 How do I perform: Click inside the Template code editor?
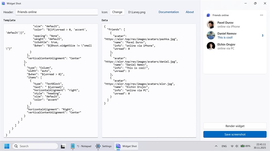(51, 81)
